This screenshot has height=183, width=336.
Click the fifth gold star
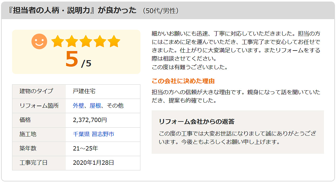114,41
